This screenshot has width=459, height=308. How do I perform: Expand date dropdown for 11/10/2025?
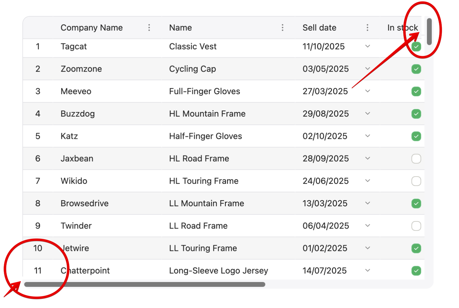click(x=368, y=46)
